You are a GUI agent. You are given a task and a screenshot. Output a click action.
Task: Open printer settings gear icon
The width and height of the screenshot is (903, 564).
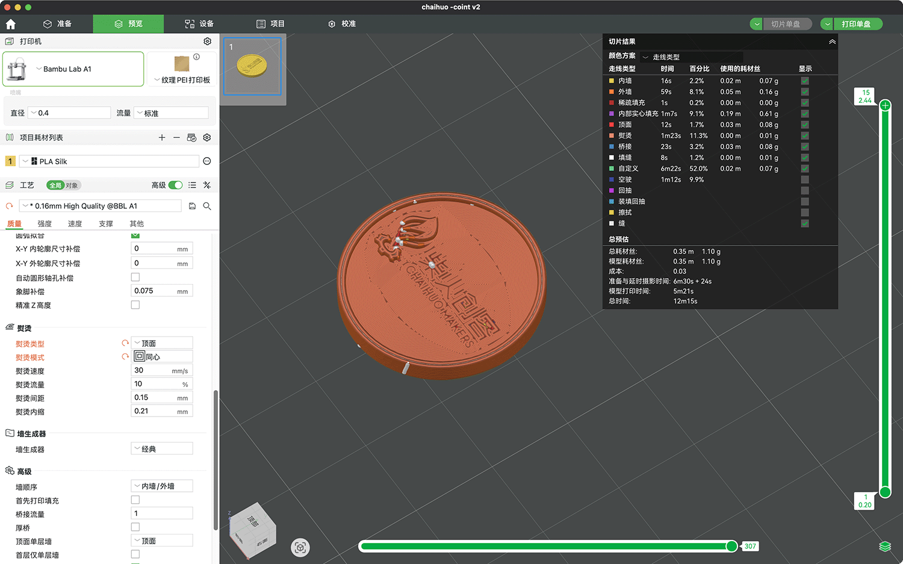point(207,42)
